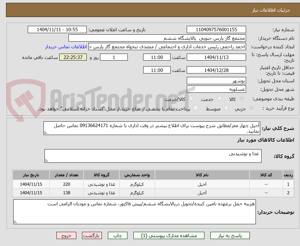Viewport: 300px width, 246px height.
Task: Select the کالا/خدمت radio button
Action: click(191, 98)
